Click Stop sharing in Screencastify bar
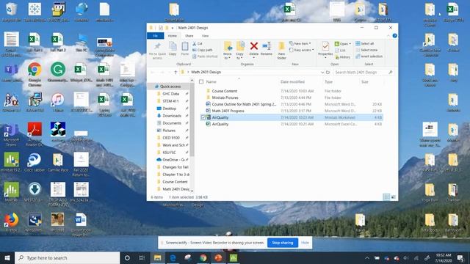The height and width of the screenshot is (264, 470). tap(283, 243)
